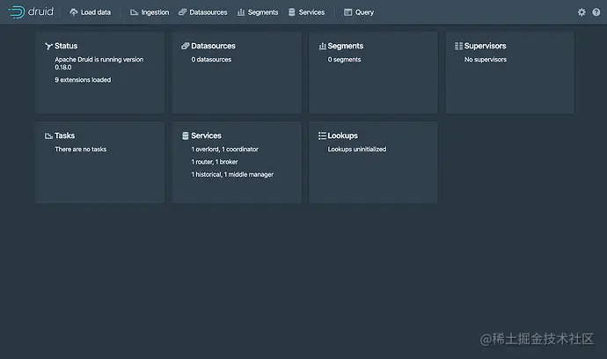This screenshot has height=359, width=607.
Task: Open the Query view
Action: coord(359,12)
